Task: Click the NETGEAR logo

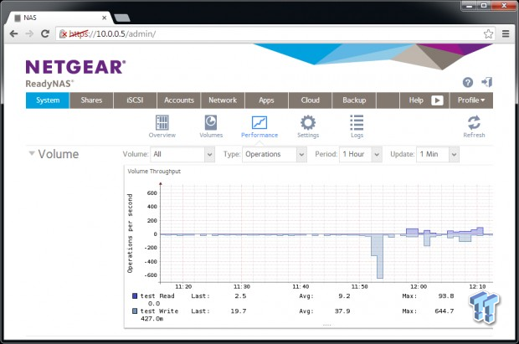Action: pyautogui.click(x=75, y=67)
